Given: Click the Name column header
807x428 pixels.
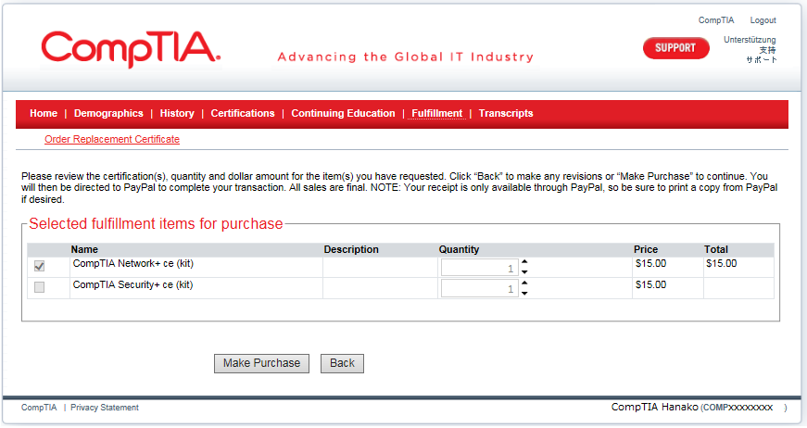Looking at the screenshot, I should [x=84, y=249].
